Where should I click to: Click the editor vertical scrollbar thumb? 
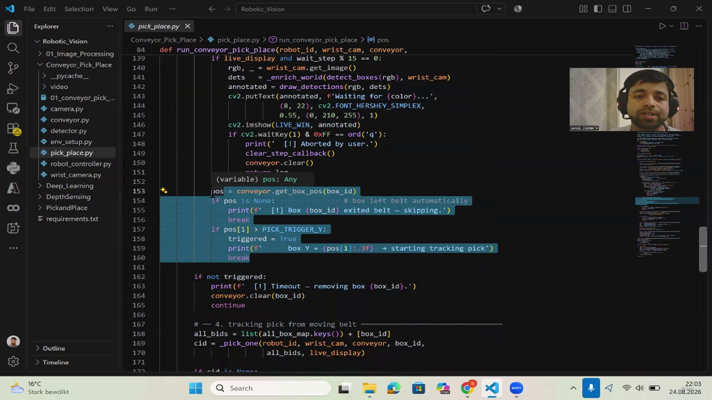tap(703, 249)
